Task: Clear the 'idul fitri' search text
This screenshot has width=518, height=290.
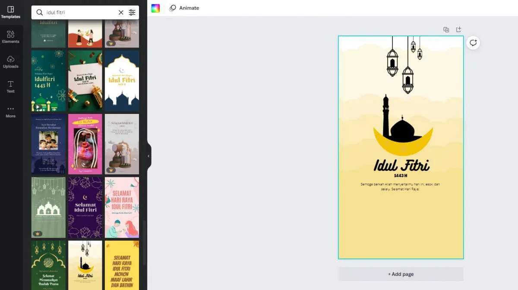Action: (121, 13)
